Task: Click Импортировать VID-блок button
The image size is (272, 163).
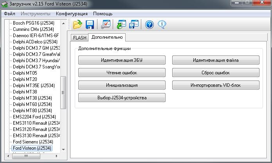Action: click(216, 85)
